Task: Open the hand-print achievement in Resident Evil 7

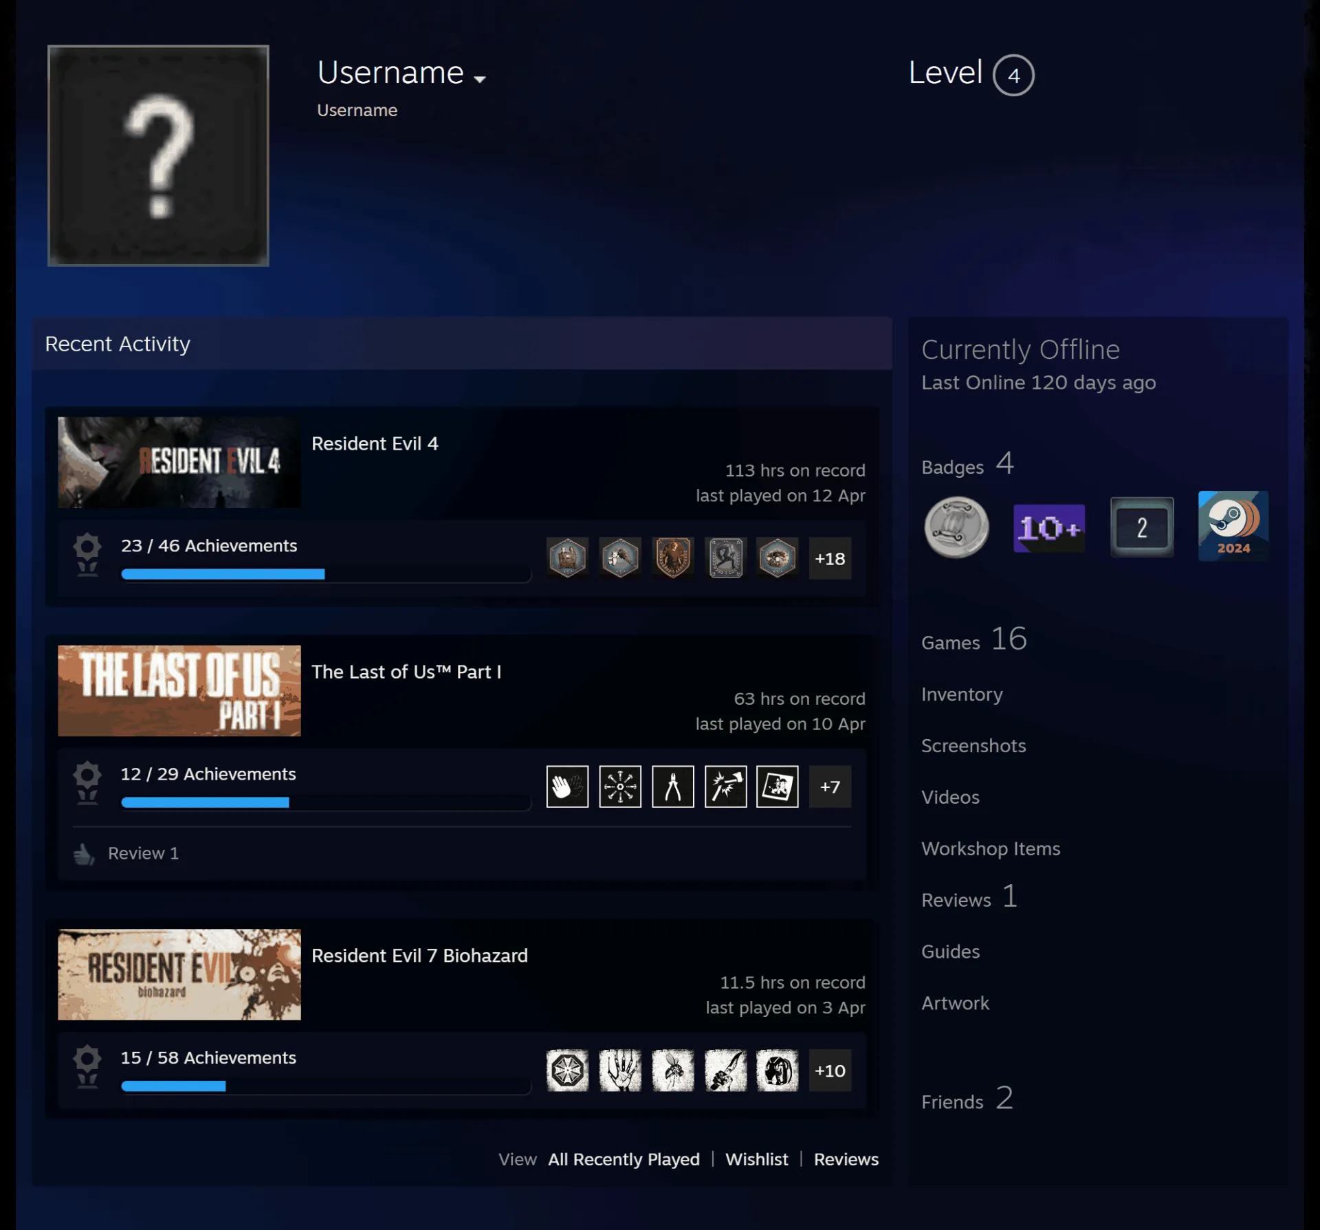Action: [x=620, y=1070]
